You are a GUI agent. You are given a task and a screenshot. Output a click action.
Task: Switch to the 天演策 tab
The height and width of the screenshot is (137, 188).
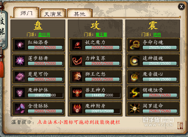click(53, 13)
